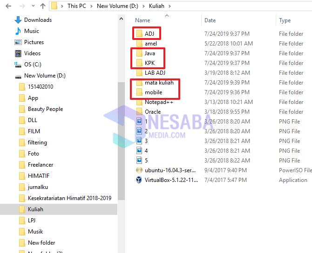Select the Beauty People folder in sidebar
The width and height of the screenshot is (312, 253).
pyautogui.click(x=41, y=109)
